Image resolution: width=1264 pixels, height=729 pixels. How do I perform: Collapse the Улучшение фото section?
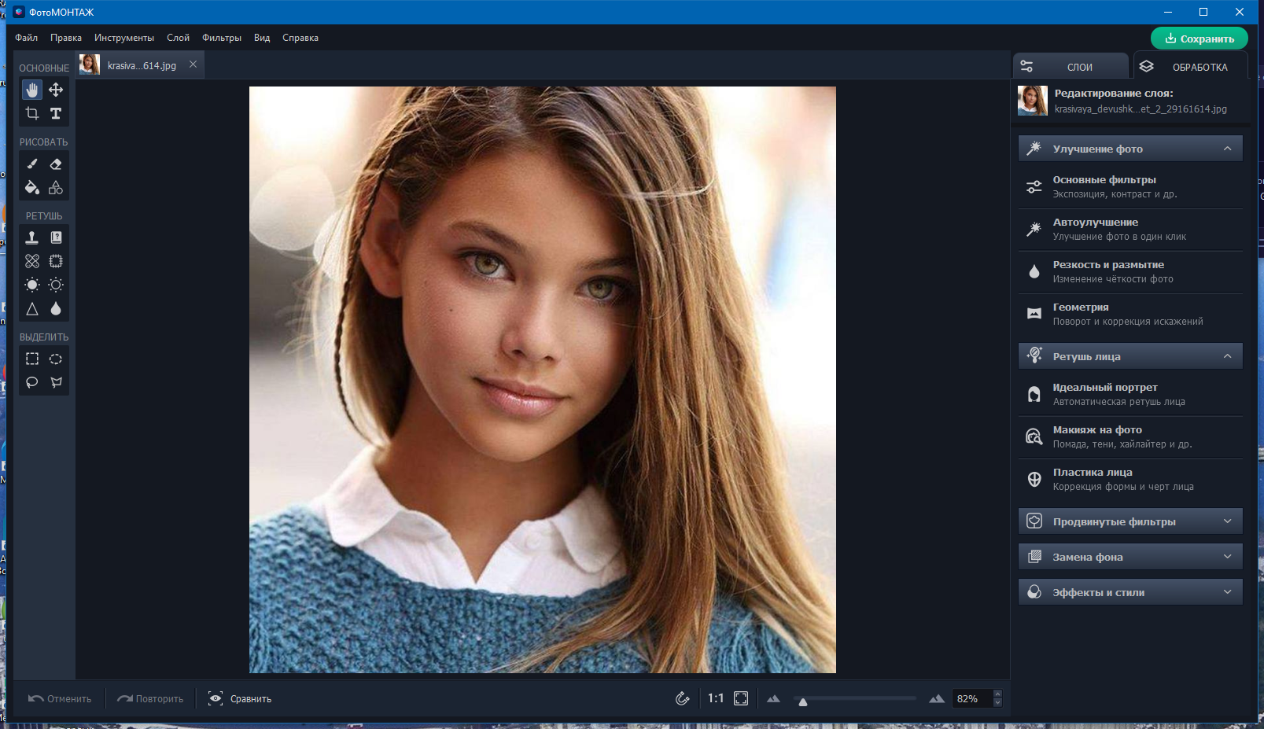click(x=1130, y=149)
